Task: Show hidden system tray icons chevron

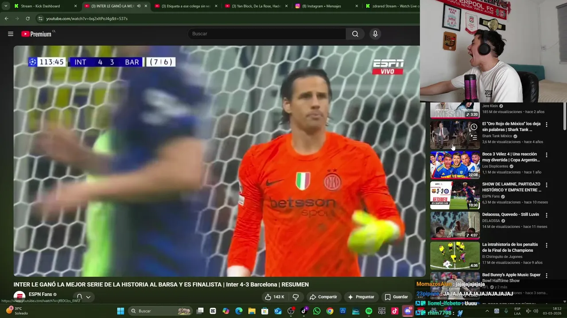Action: click(487, 311)
